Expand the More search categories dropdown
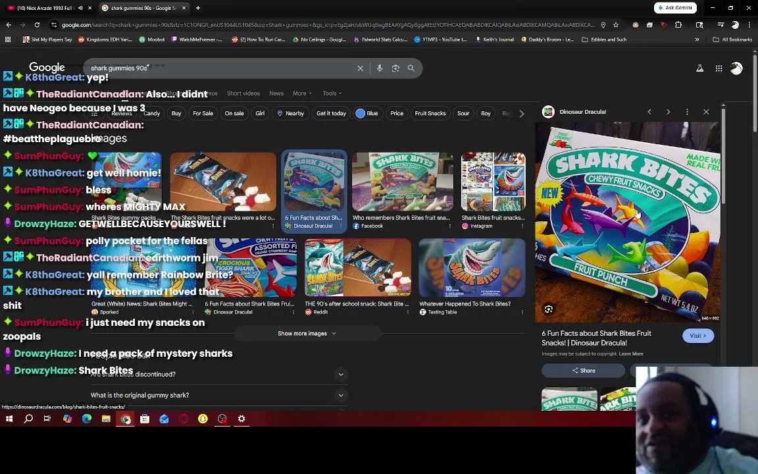 coord(302,93)
